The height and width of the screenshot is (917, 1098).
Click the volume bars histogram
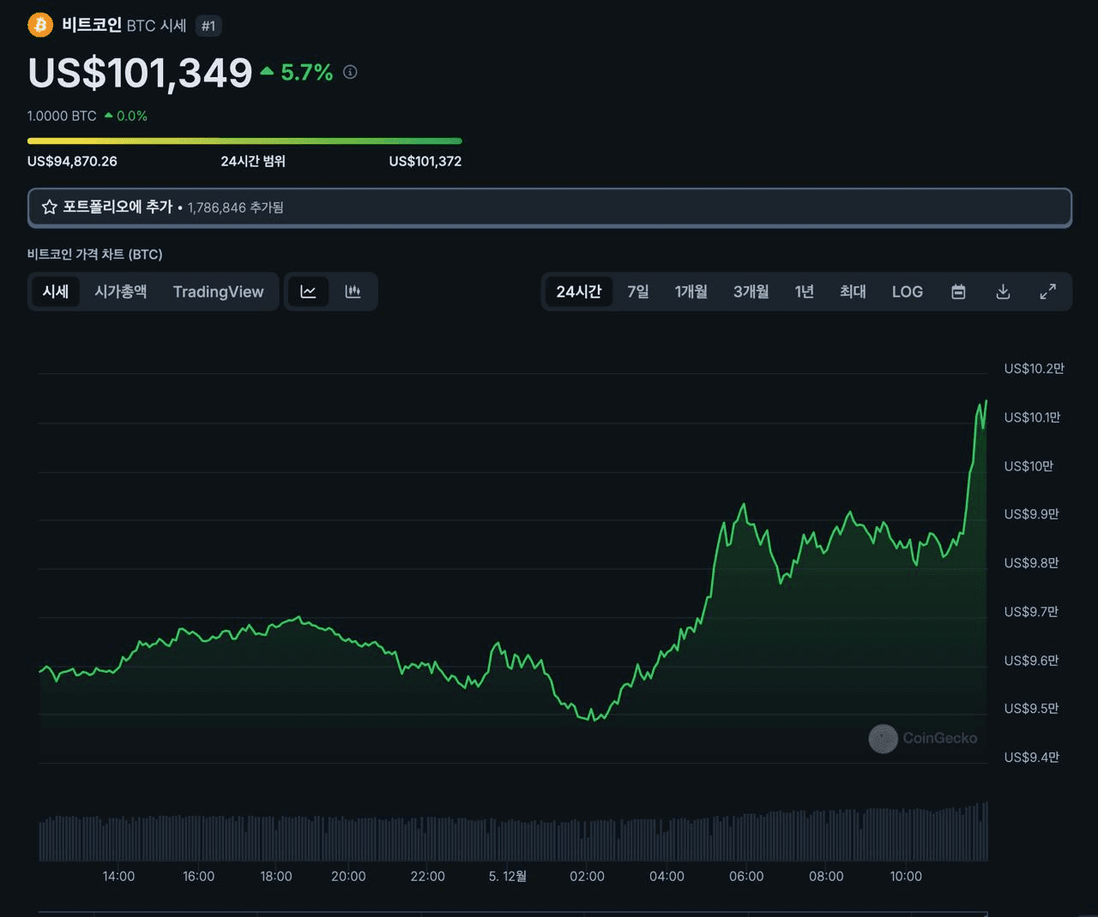(x=513, y=832)
